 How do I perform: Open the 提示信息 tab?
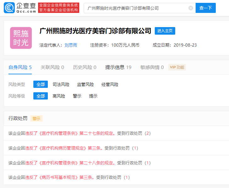(x=118, y=67)
